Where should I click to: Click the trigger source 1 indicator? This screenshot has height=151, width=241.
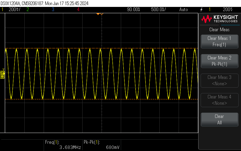tap(209, 10)
